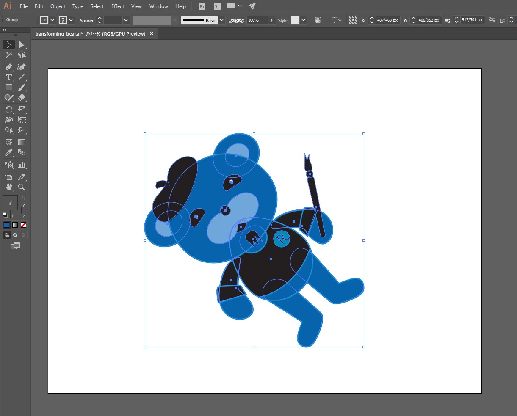Image resolution: width=517 pixels, height=416 pixels.
Task: Enable Draw Behind mode
Action: 15,235
